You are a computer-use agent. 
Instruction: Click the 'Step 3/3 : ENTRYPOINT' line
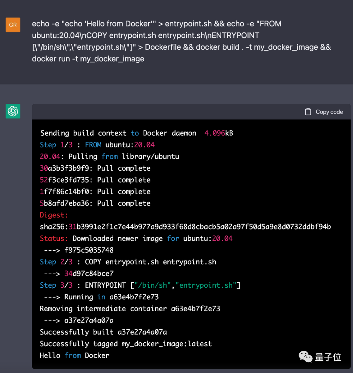pyautogui.click(x=140, y=285)
